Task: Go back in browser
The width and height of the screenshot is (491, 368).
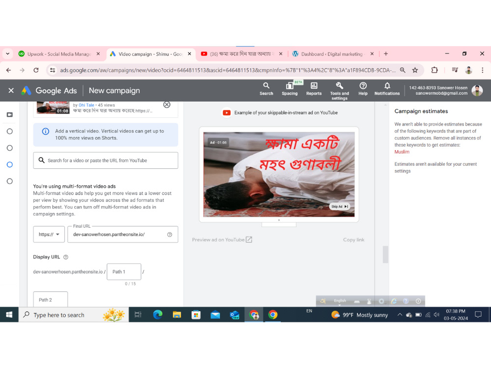Action: (8, 70)
